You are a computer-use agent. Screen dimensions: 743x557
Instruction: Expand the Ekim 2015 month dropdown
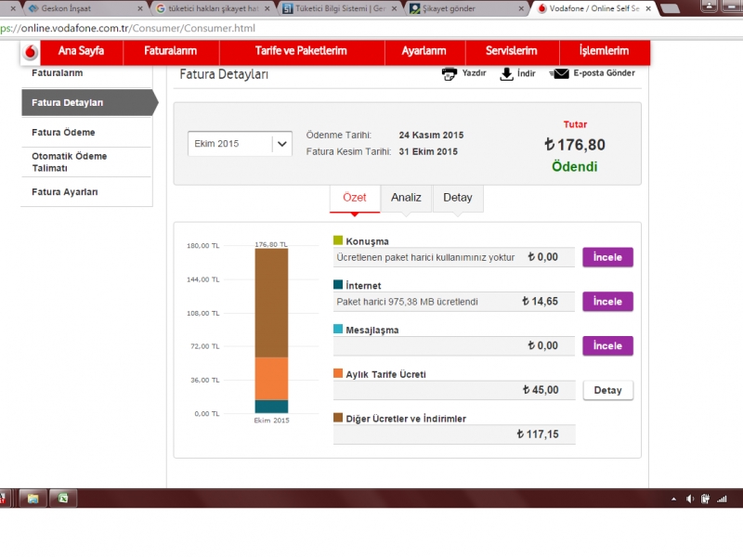click(x=240, y=144)
